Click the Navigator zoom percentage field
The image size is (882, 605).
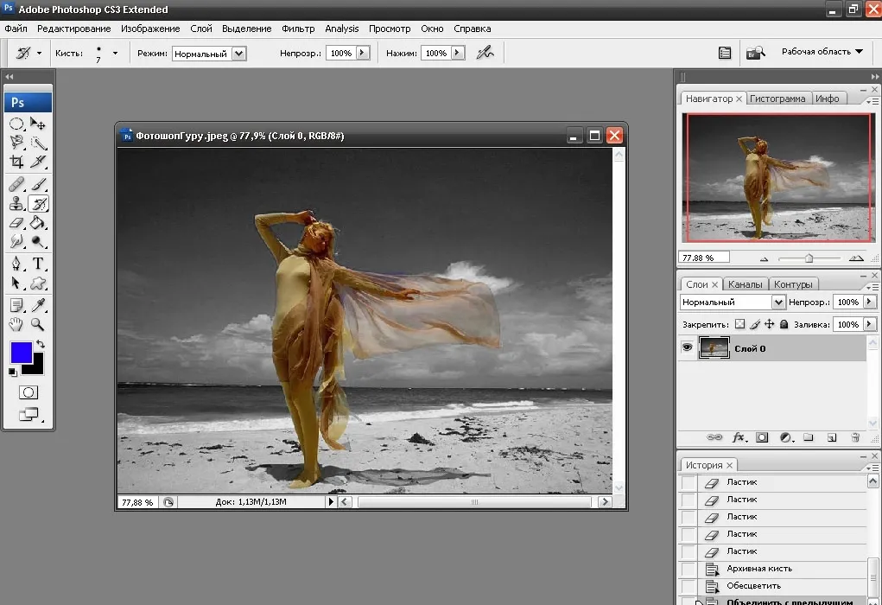point(704,258)
